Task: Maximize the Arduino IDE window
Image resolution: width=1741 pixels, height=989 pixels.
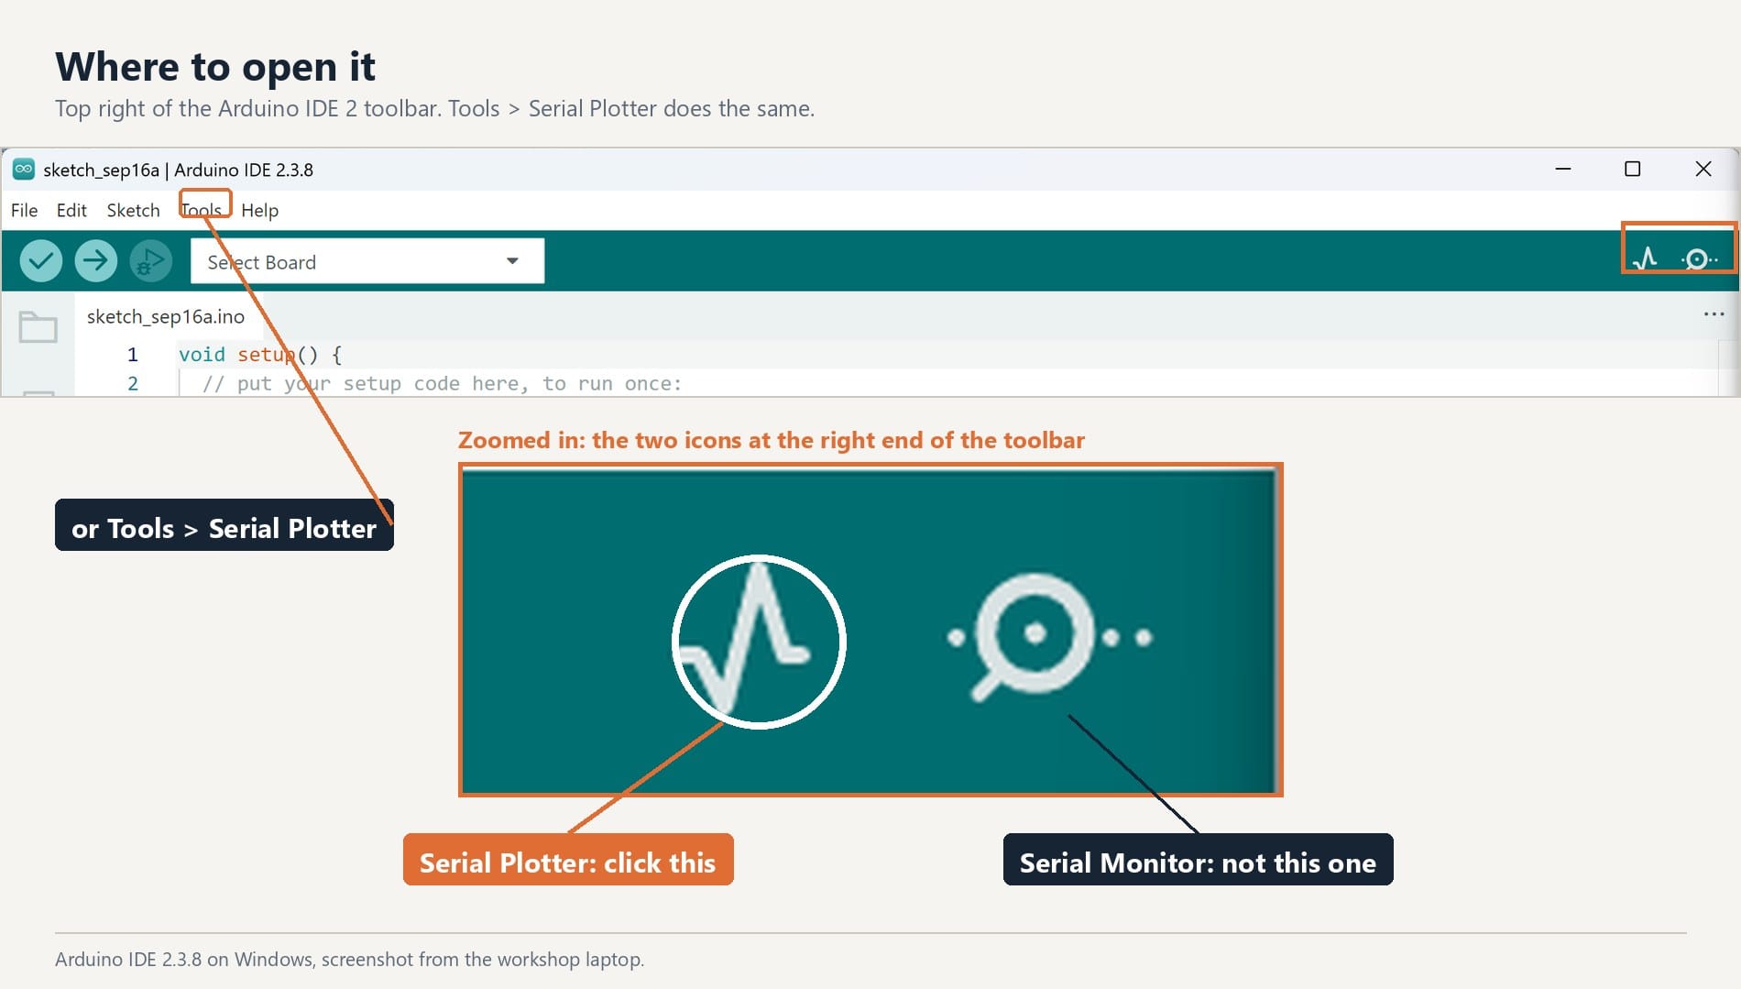Action: pos(1632,169)
